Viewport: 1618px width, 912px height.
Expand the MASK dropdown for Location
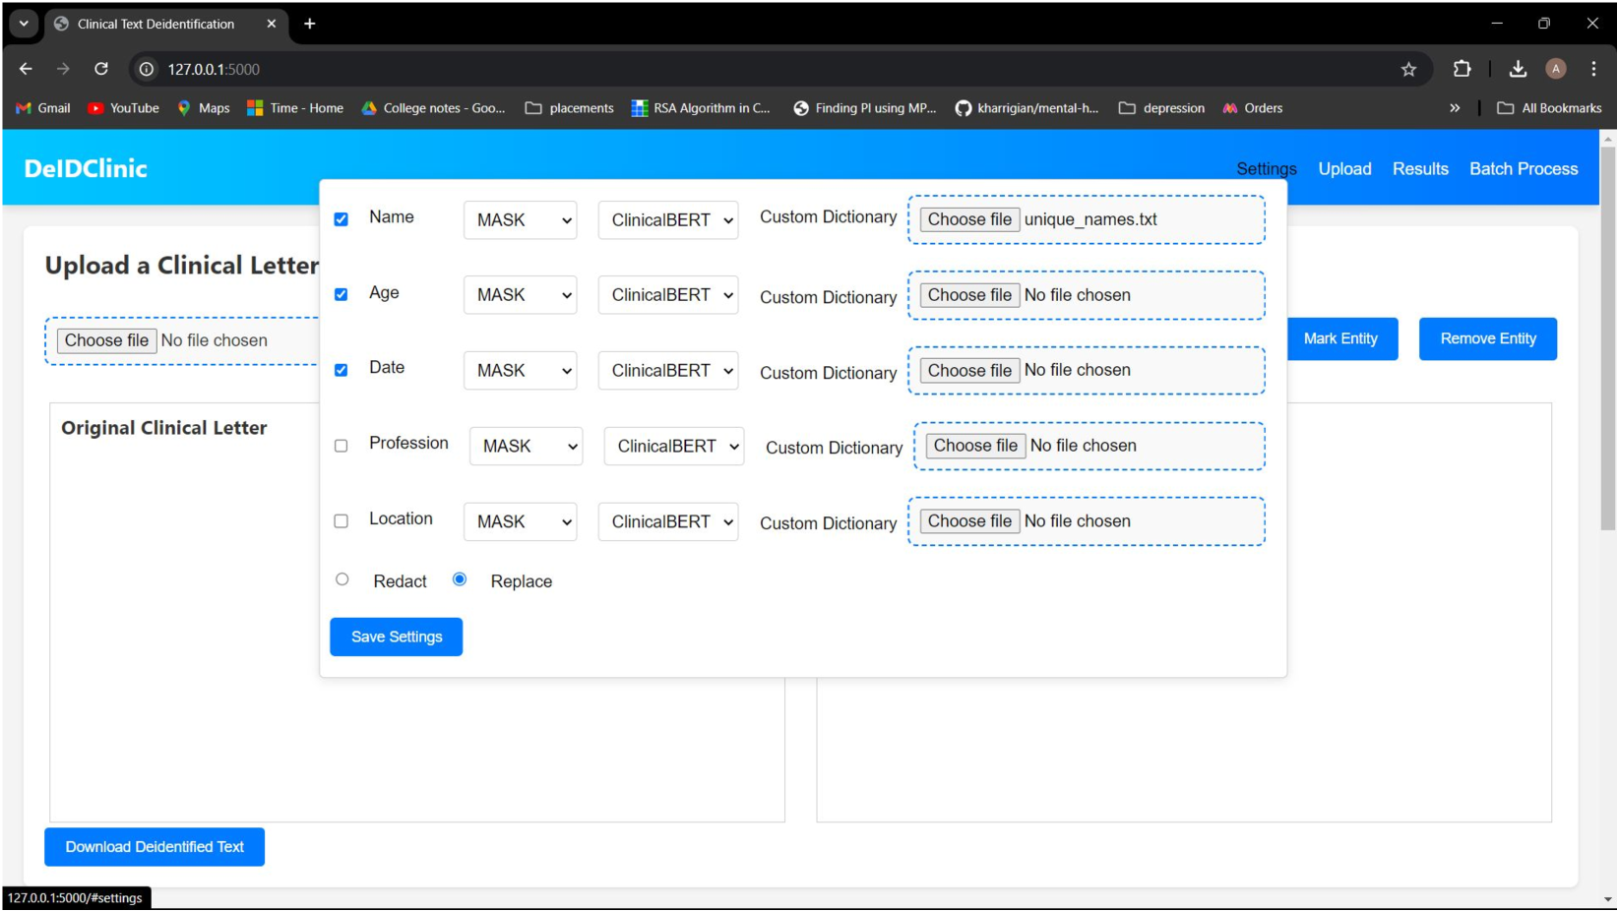point(520,522)
